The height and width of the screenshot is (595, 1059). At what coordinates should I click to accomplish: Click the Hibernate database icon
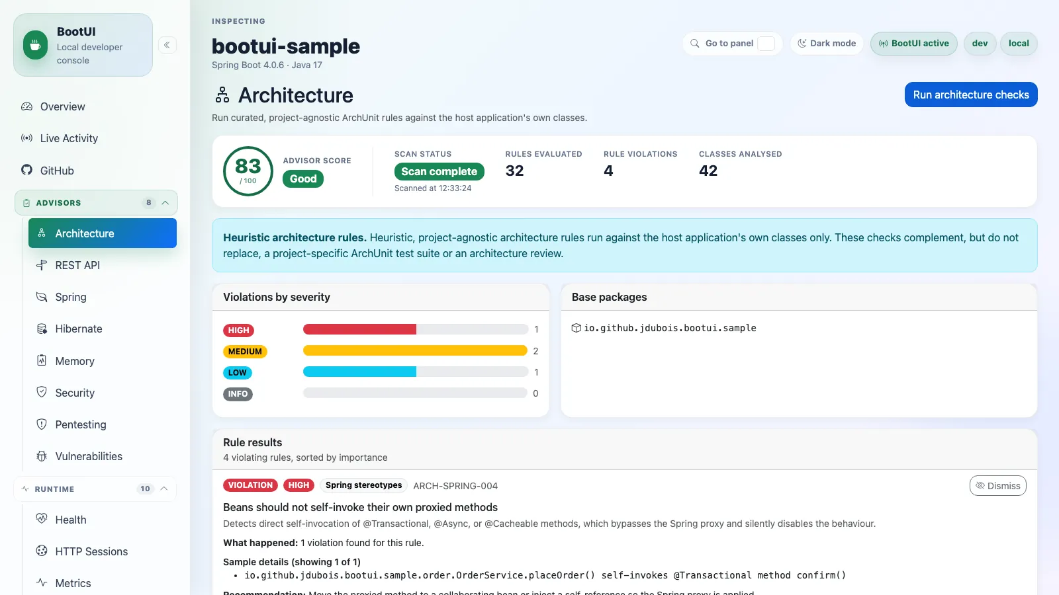(x=42, y=329)
